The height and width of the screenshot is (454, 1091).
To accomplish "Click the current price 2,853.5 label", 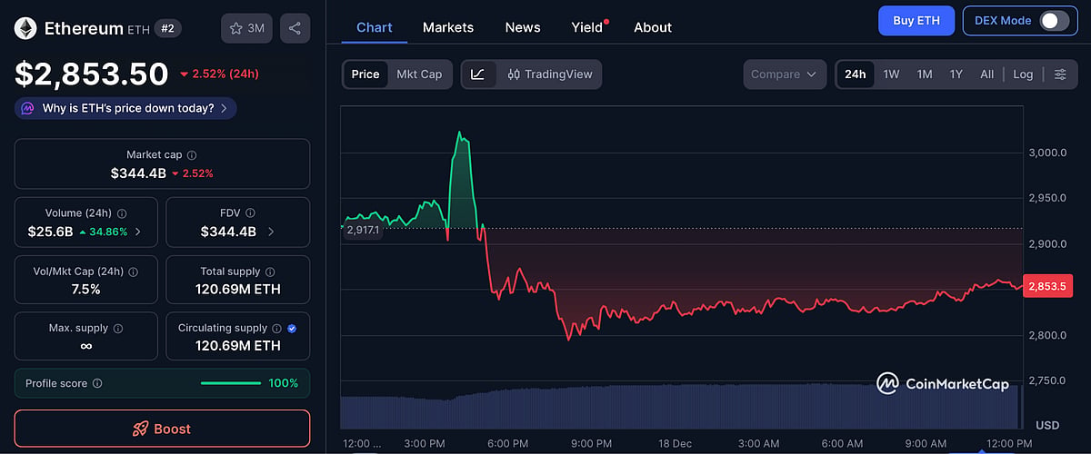I will tap(1048, 286).
